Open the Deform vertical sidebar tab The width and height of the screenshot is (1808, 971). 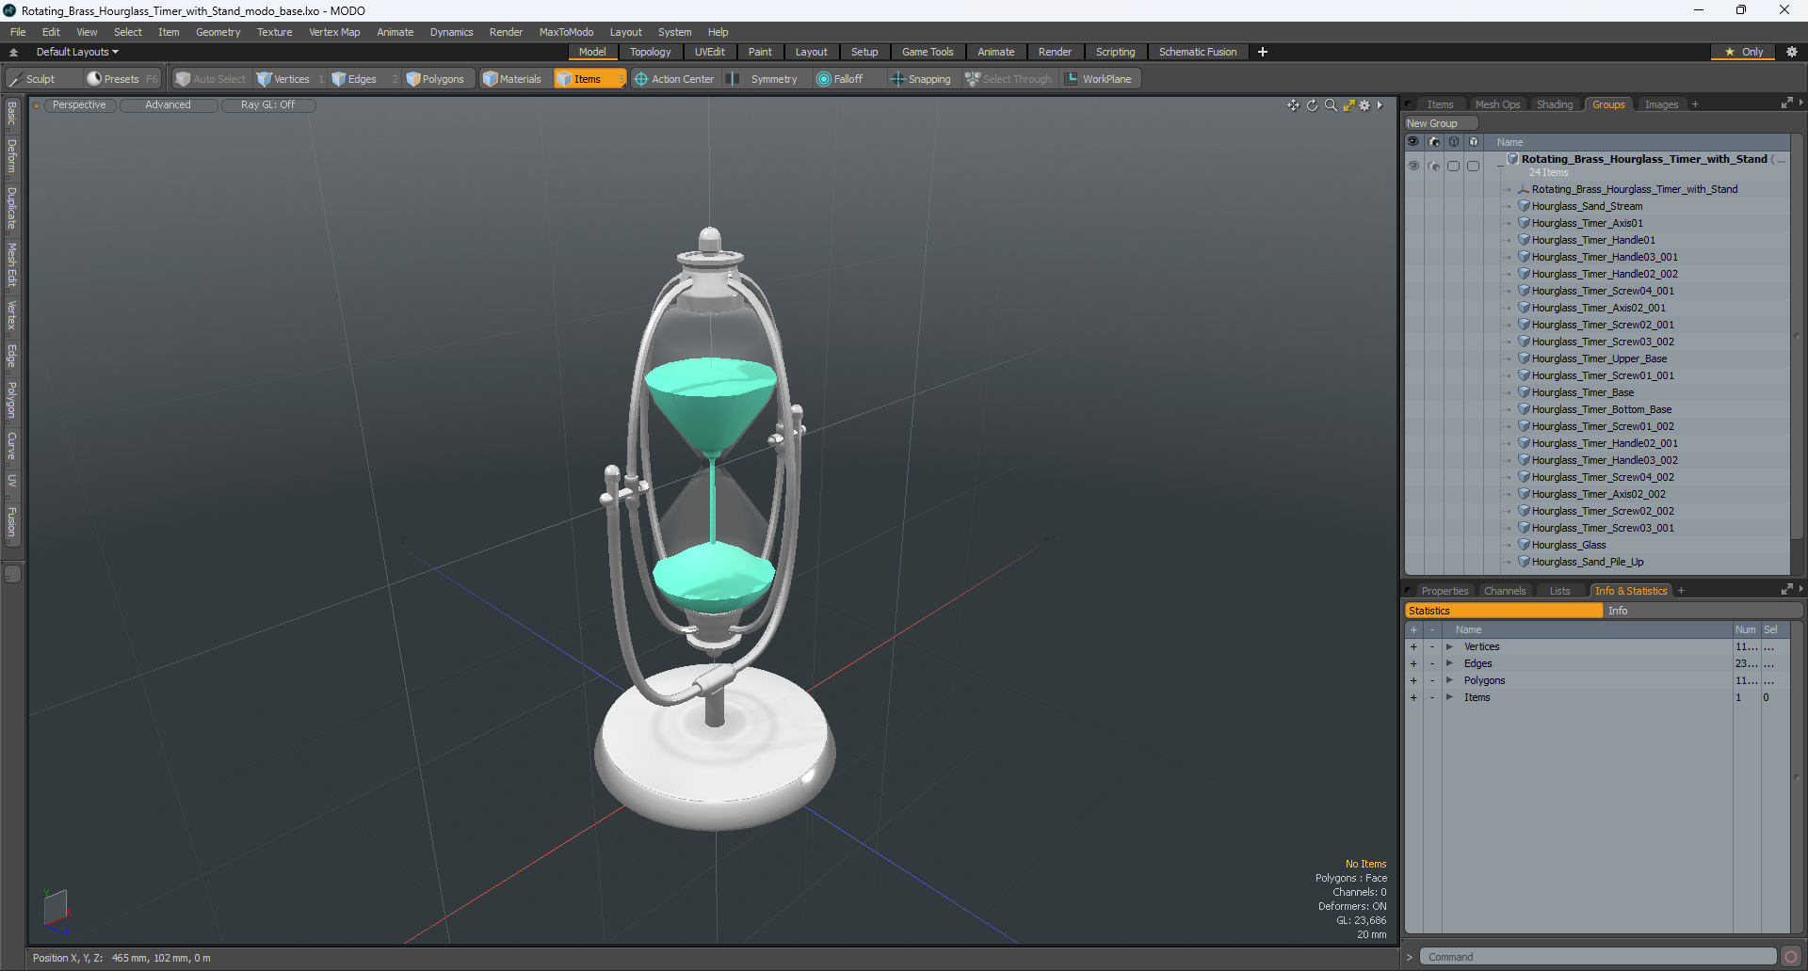coord(11,156)
